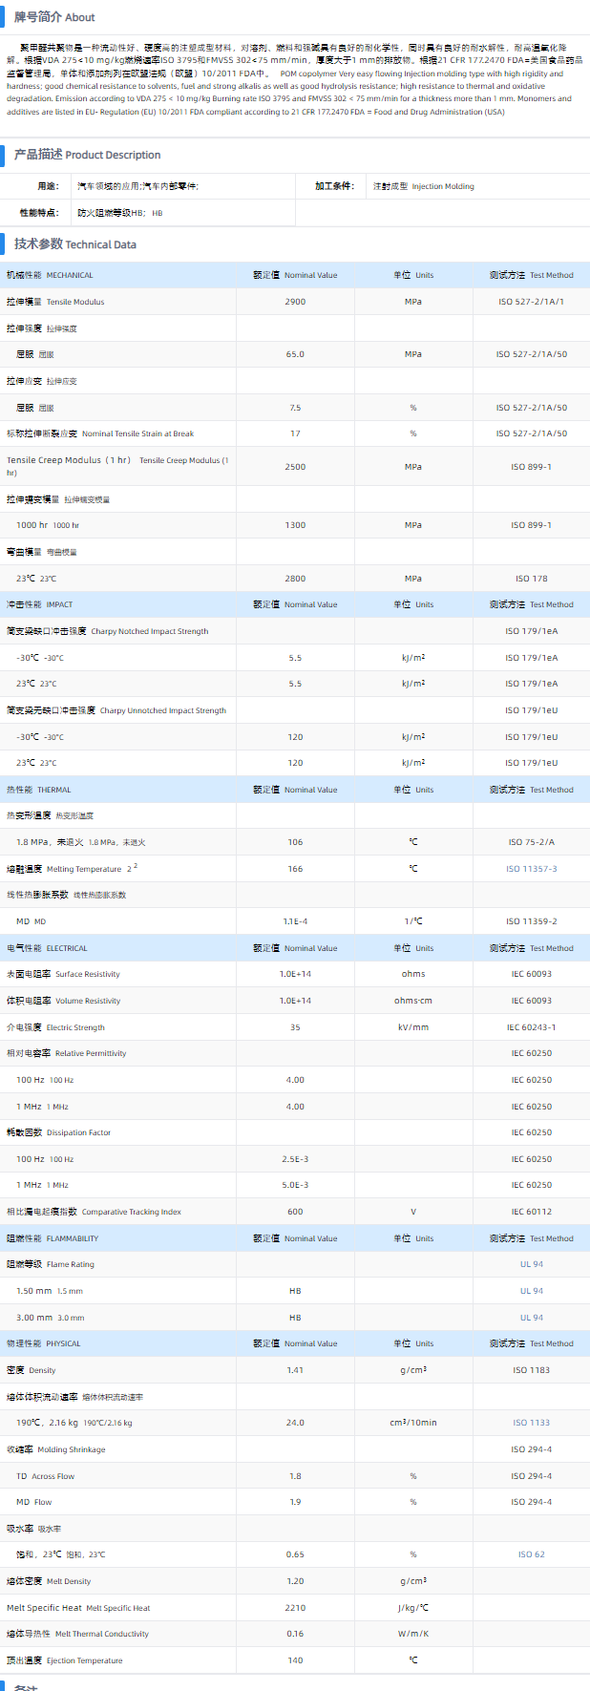Screen dimensions: 590x1691
Task: Open the ISO 62 water absorption link
Action: click(531, 1554)
